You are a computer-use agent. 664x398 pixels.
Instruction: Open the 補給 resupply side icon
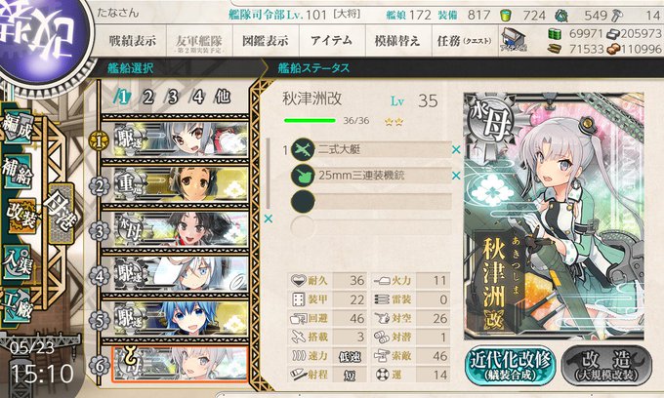coord(18,172)
